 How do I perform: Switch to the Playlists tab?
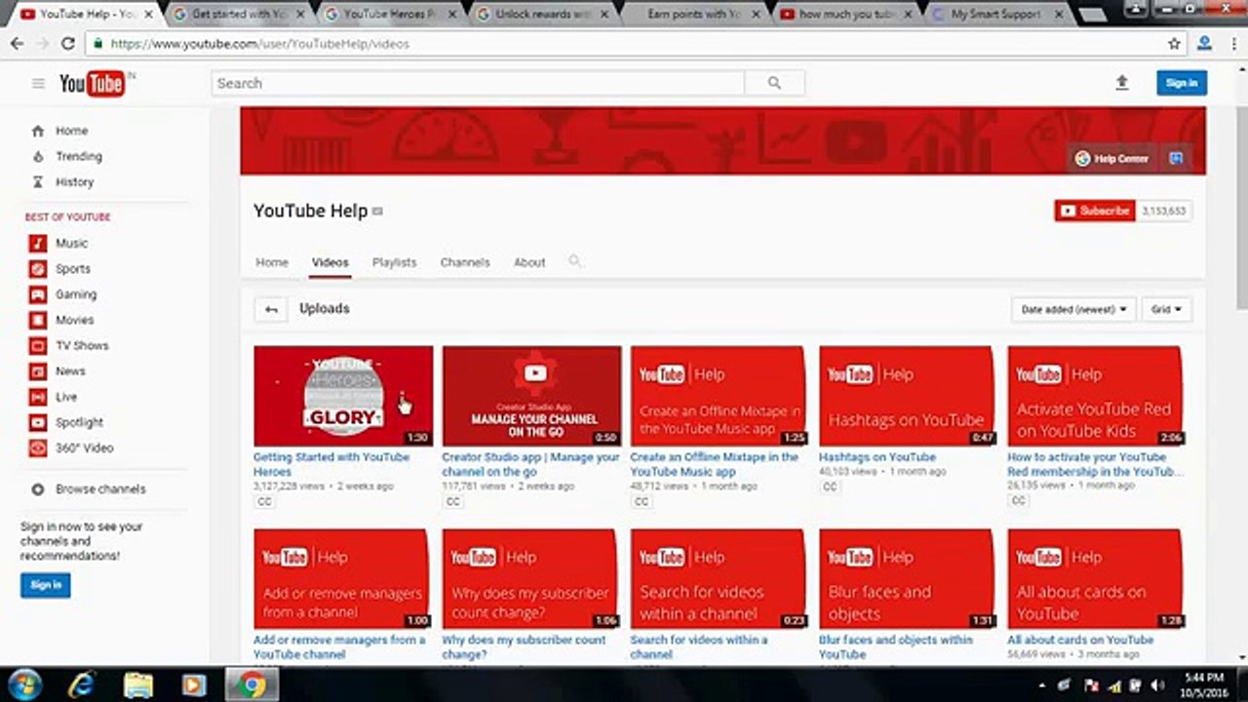395,262
